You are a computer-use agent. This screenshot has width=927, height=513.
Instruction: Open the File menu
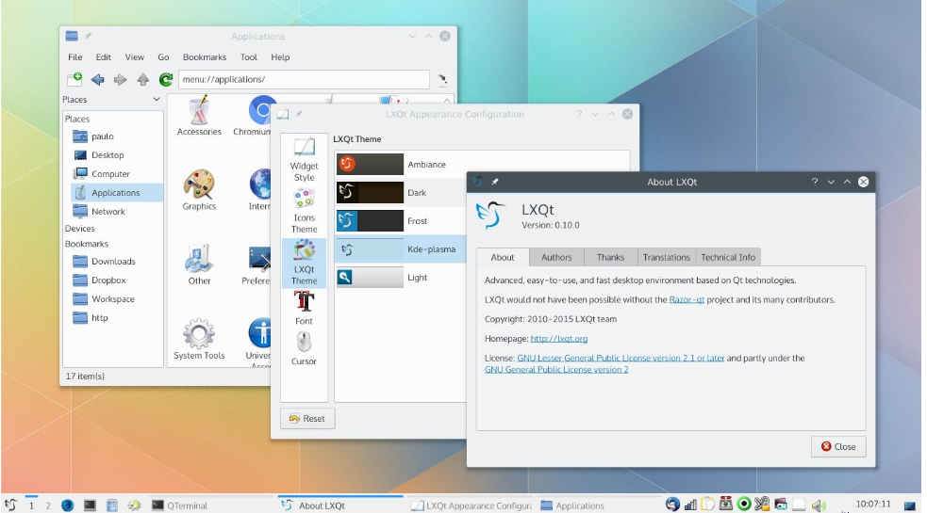coord(75,57)
